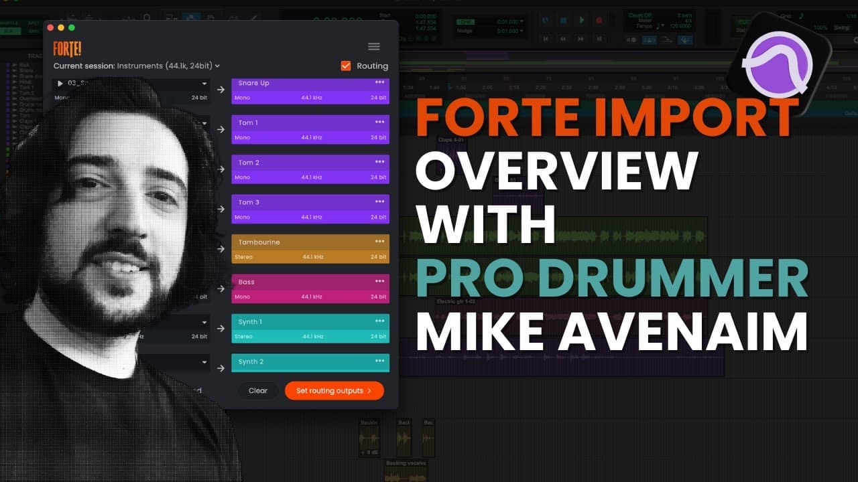Click the Clear button
858x482 pixels.
click(258, 390)
